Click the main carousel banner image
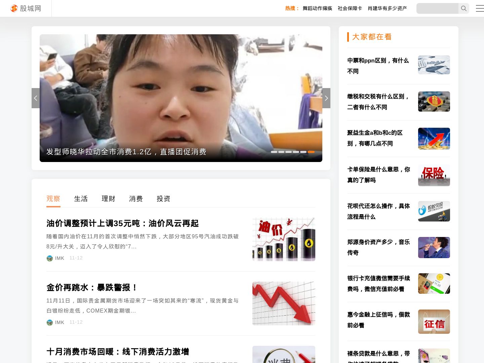This screenshot has height=363, width=484. 181,98
